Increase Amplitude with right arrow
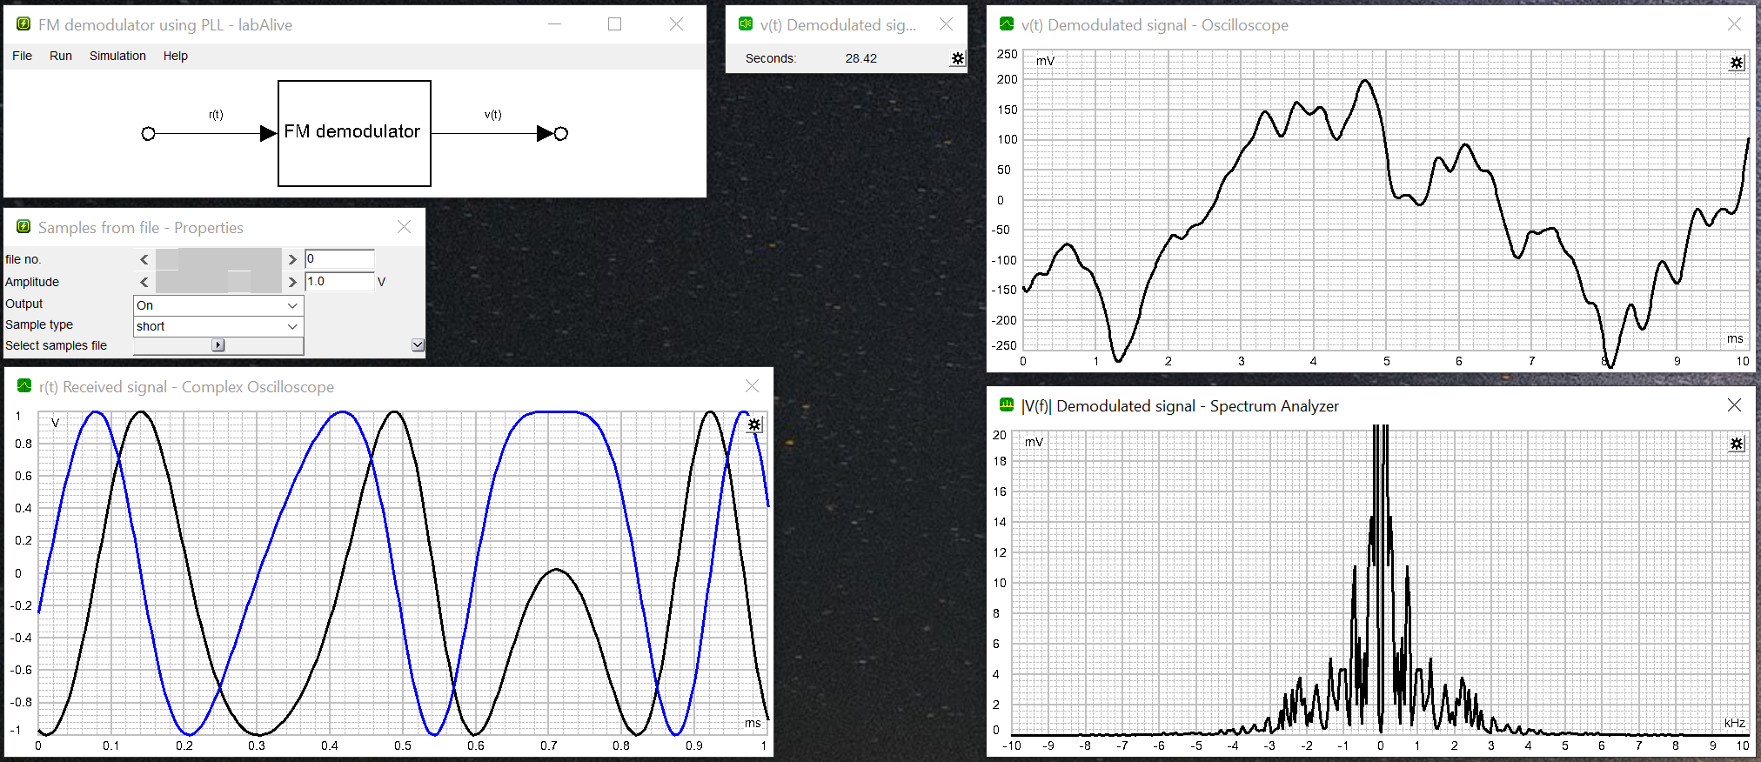The height and width of the screenshot is (762, 1761). [292, 282]
